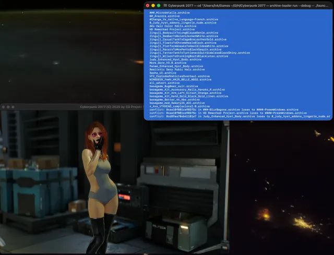Click HD Reworked Project.archive in the archive list
This screenshot has height=255, width=334.
tap(172, 29)
